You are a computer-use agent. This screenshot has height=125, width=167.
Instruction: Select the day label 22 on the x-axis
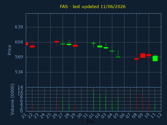[x=30, y=116]
